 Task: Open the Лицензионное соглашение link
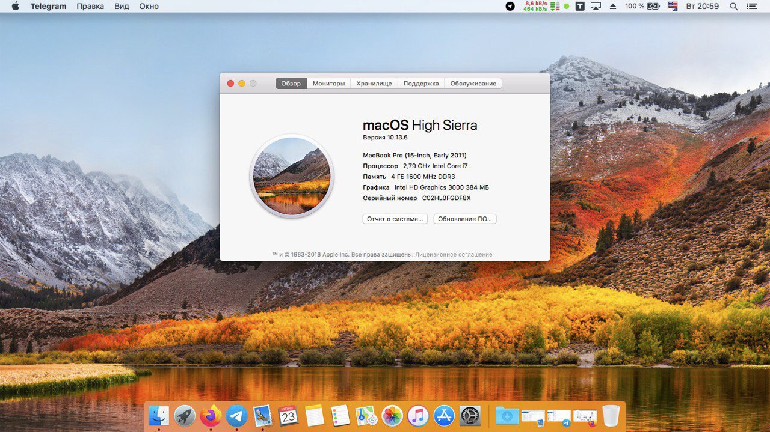coord(454,255)
